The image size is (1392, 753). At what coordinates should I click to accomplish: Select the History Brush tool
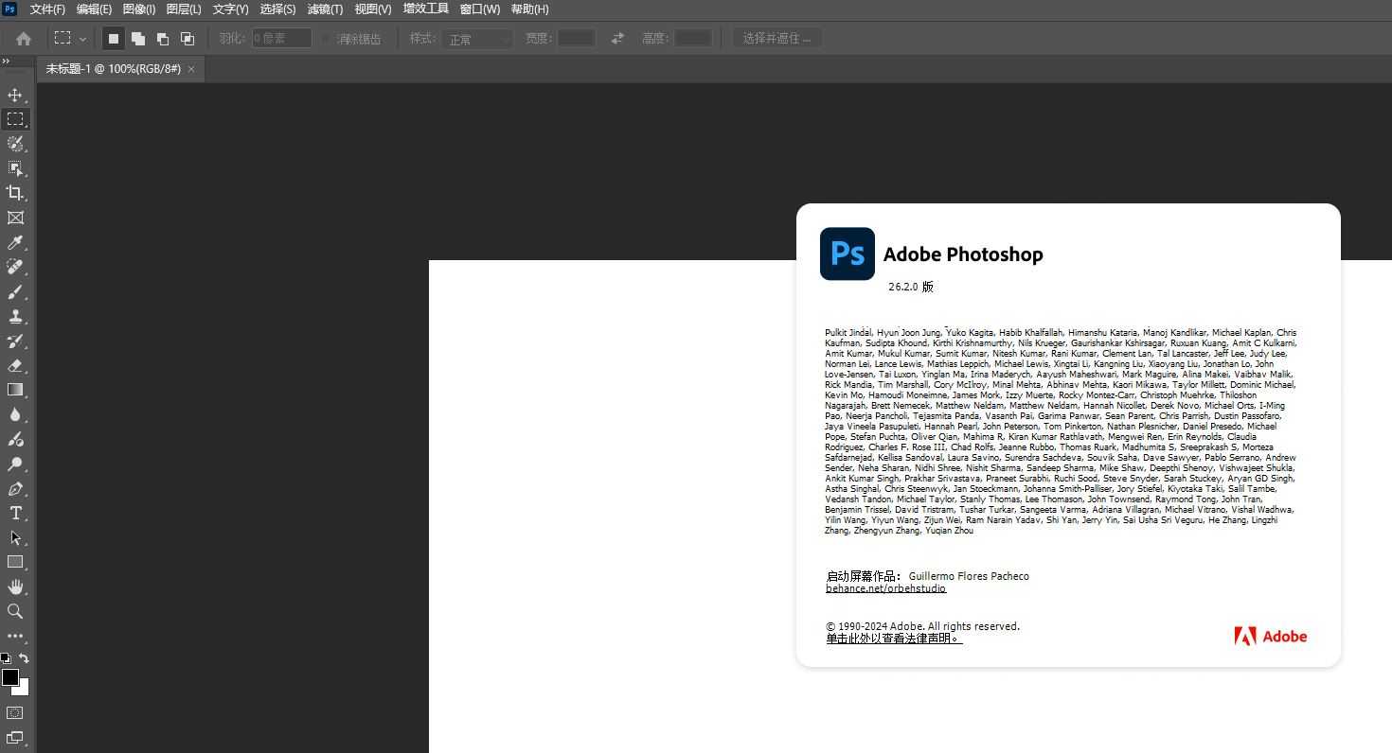coord(15,341)
